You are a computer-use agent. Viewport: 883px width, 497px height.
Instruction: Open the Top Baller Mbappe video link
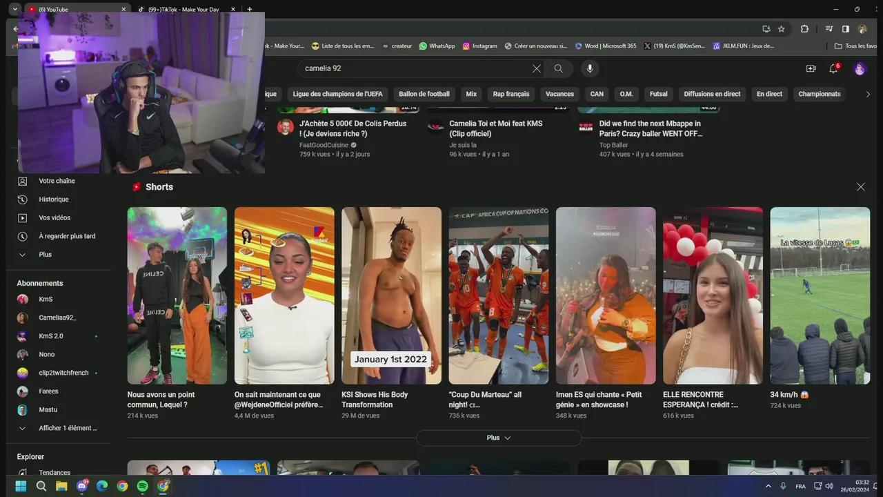coord(651,128)
